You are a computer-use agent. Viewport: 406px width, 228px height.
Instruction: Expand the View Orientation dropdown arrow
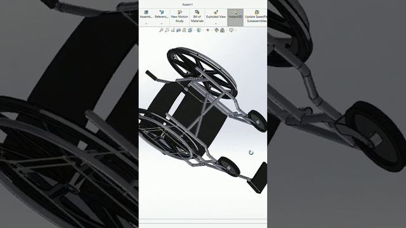click(x=195, y=30)
